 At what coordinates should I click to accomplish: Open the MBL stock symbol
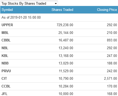coord(5,33)
